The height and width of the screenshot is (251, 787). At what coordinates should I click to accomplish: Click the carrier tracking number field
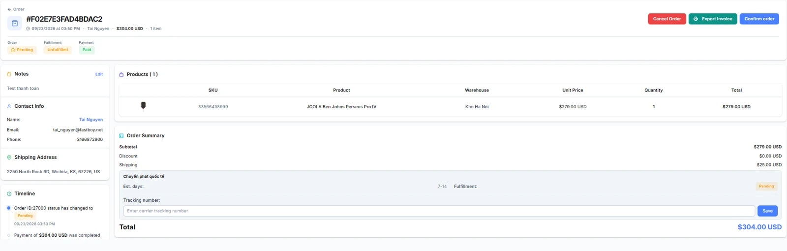(439, 211)
